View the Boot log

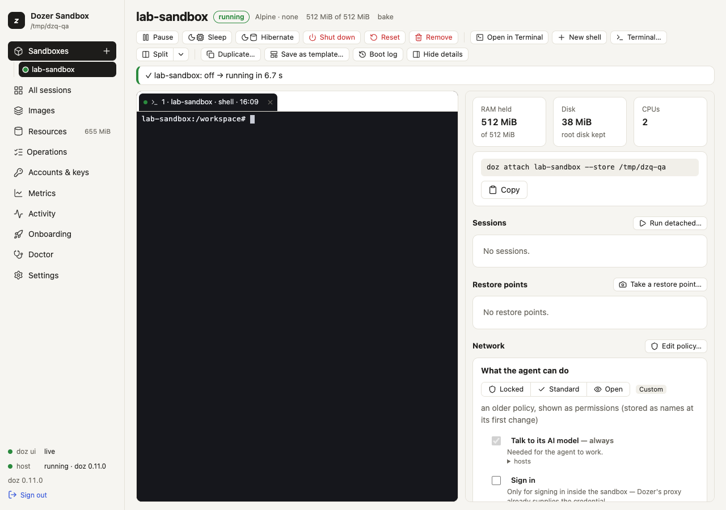click(378, 54)
